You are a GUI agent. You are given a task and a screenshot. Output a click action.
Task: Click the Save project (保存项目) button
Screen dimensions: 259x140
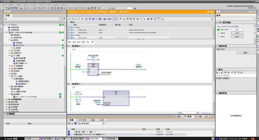(x=13, y=8)
